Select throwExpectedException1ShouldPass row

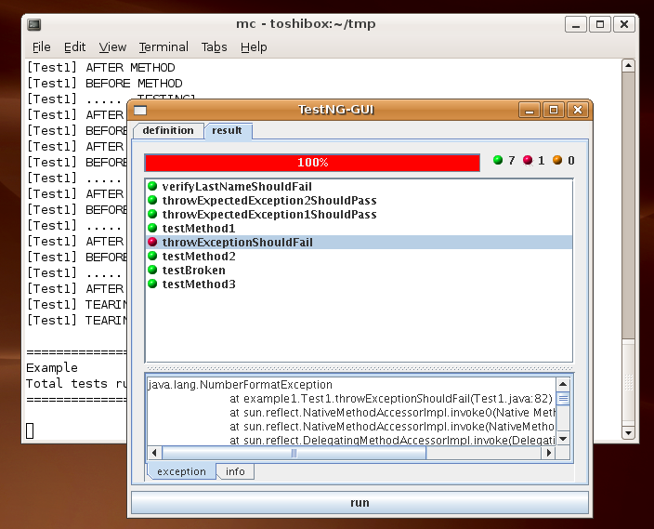360,214
